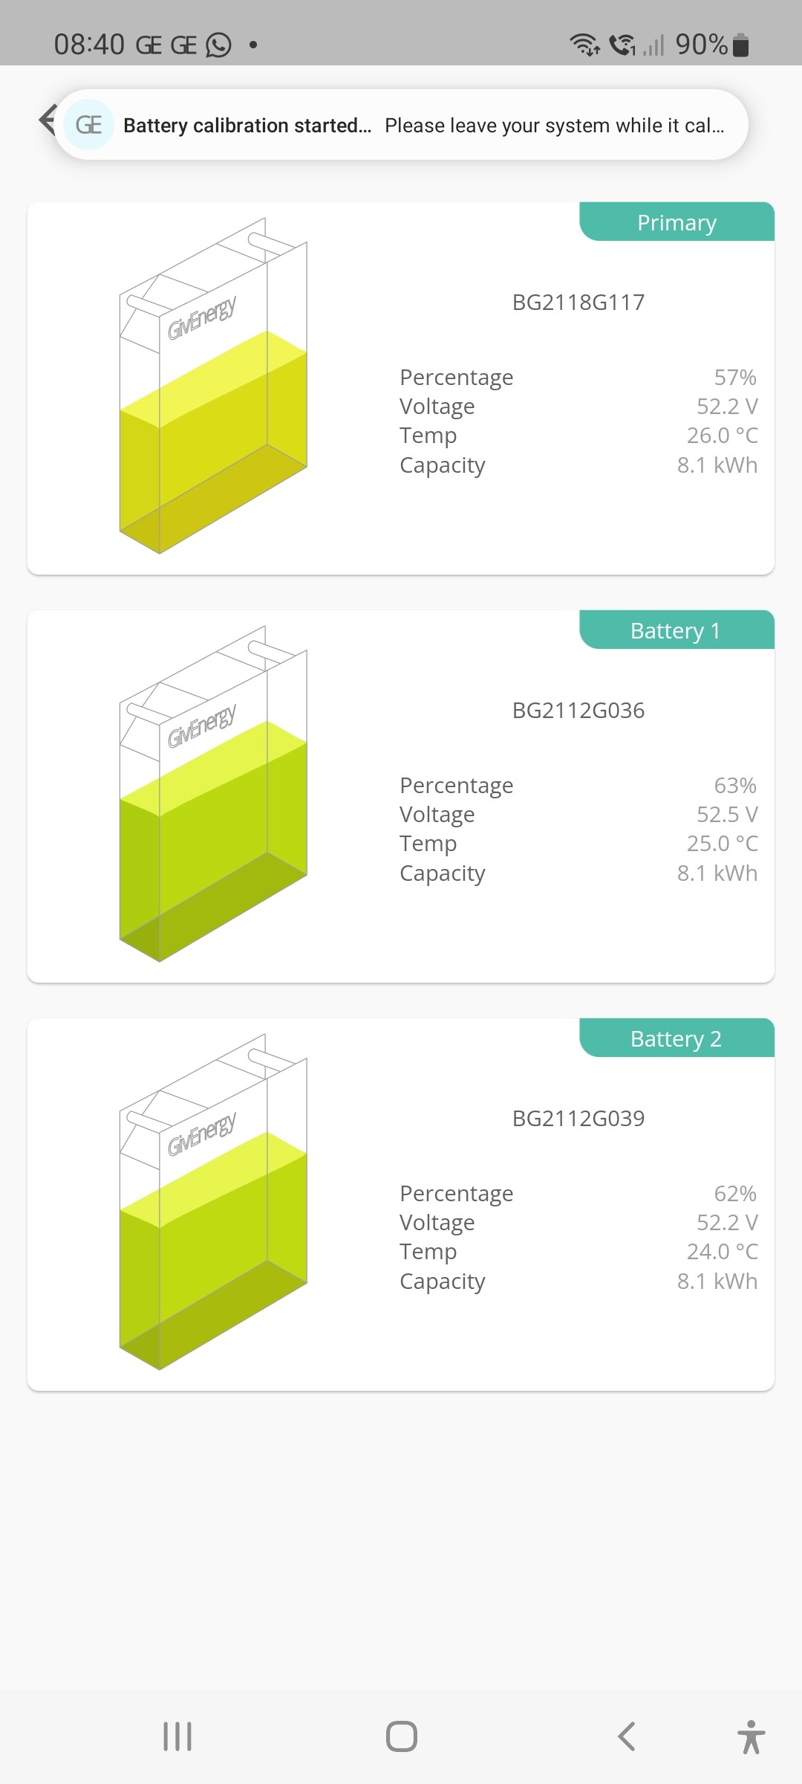Tap the back arrow at top left
This screenshot has height=1784, width=802.
47,119
